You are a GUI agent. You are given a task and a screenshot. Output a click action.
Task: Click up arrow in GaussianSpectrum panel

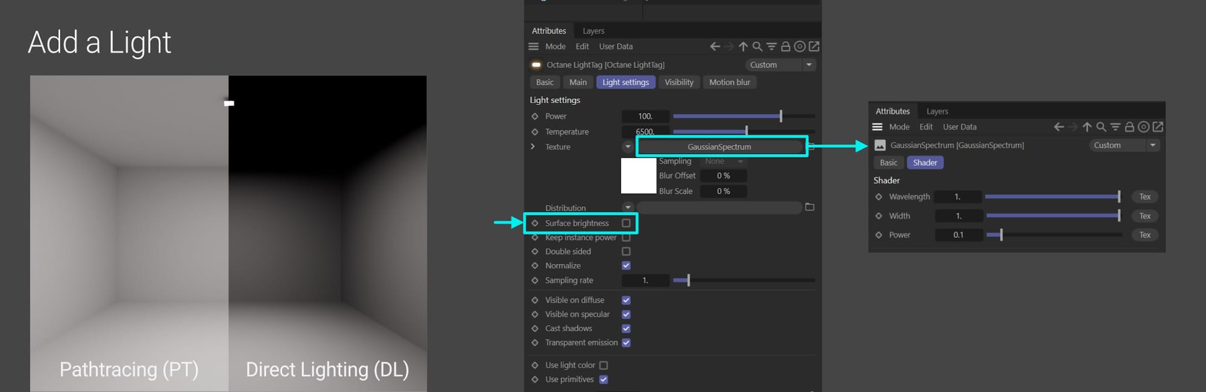click(x=1087, y=127)
